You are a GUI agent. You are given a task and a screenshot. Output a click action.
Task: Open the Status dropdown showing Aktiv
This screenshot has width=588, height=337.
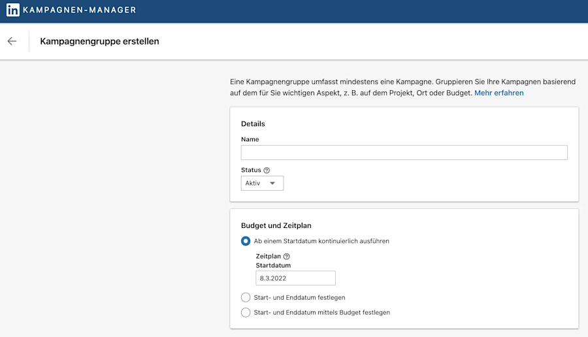[x=262, y=184]
